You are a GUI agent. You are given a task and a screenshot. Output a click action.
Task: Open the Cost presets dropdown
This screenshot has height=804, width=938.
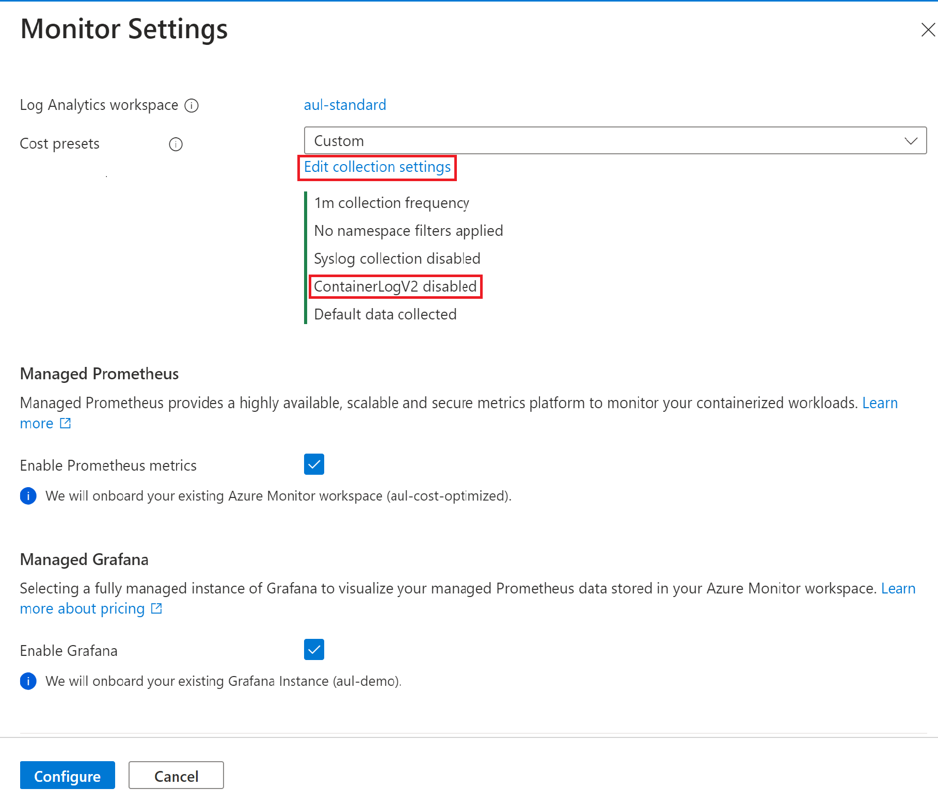pos(614,141)
